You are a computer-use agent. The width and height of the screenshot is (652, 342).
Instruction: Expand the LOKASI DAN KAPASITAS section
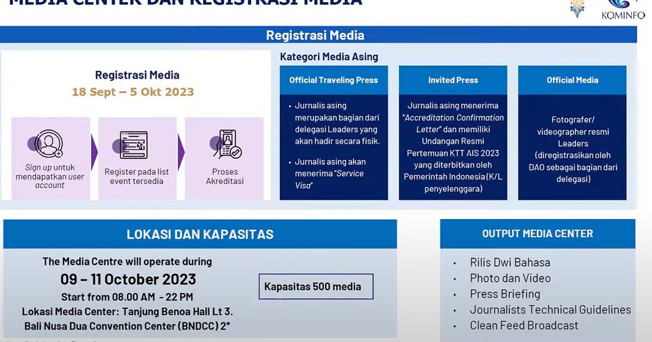coord(200,234)
